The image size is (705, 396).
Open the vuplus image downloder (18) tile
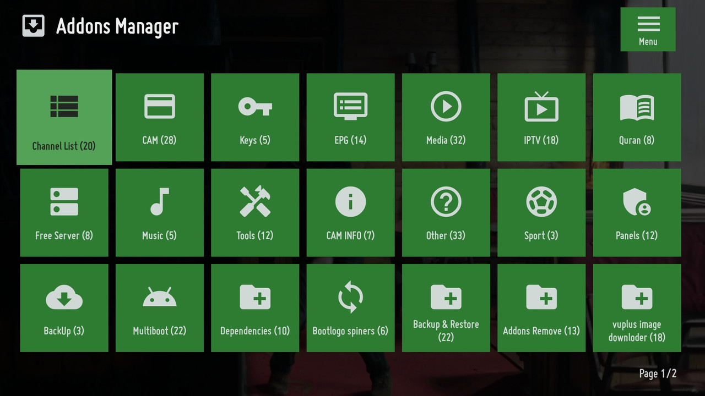pos(637,308)
